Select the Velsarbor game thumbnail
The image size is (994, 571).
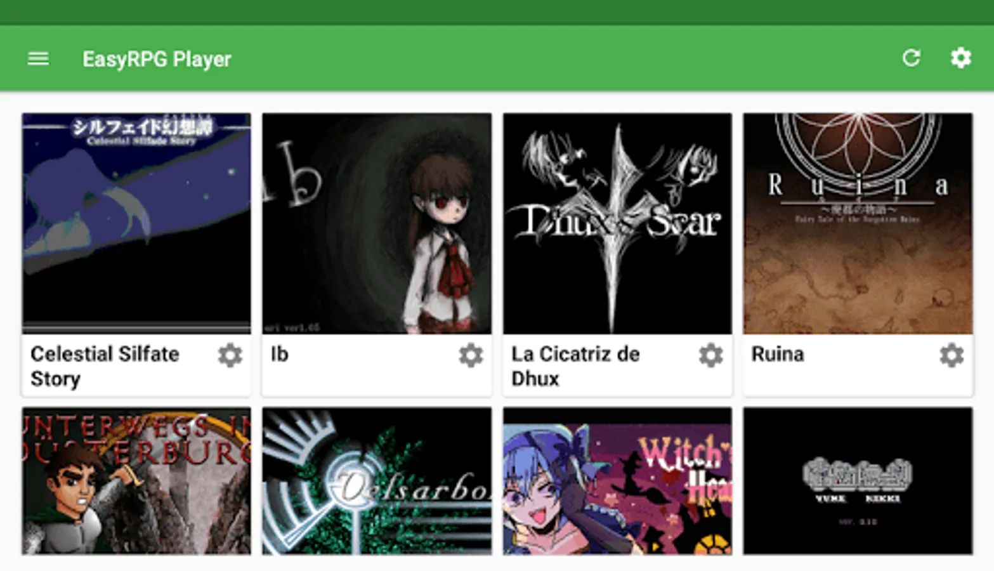[x=377, y=481]
